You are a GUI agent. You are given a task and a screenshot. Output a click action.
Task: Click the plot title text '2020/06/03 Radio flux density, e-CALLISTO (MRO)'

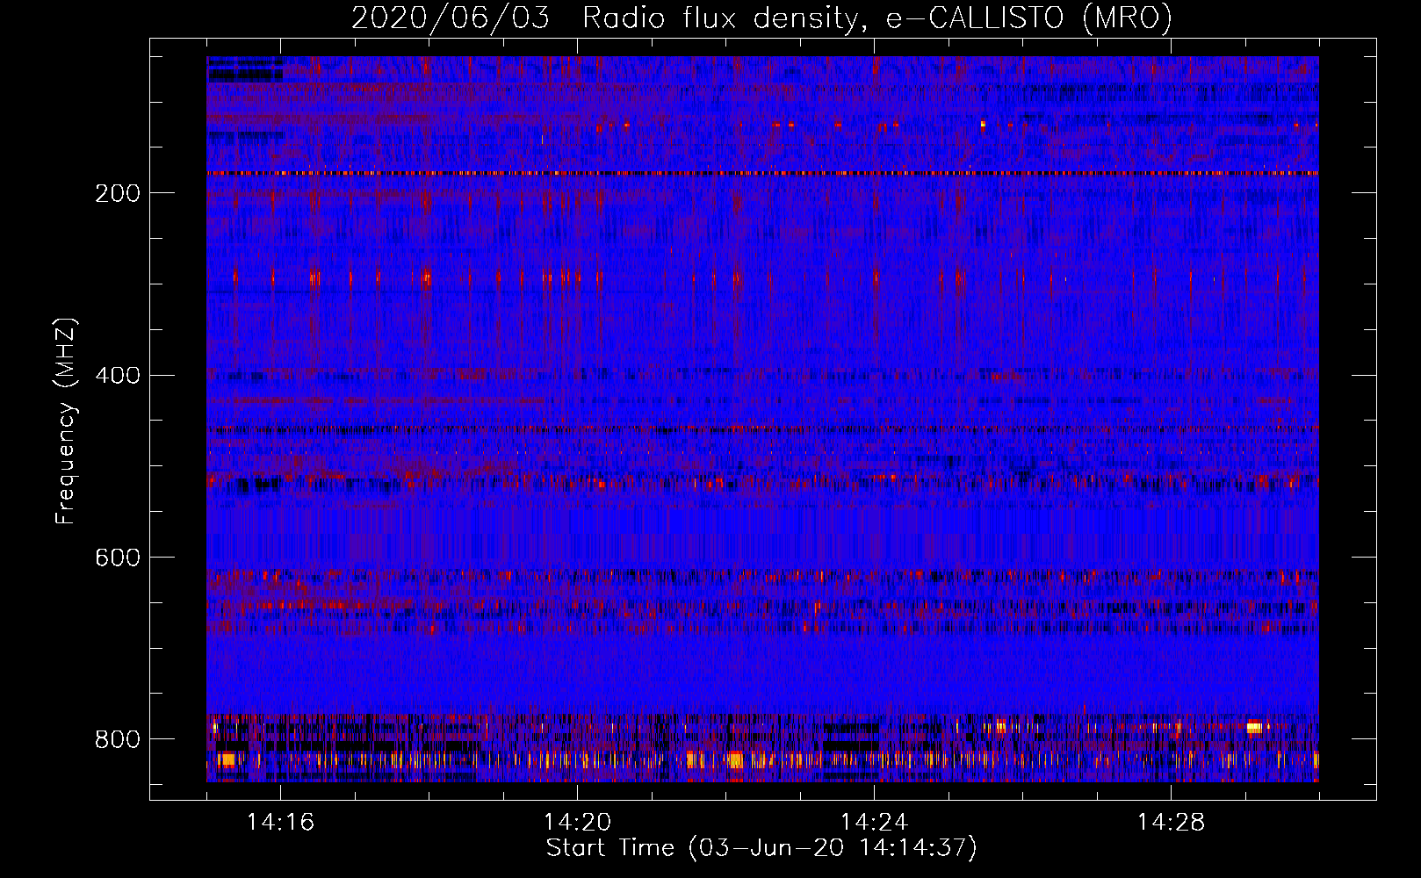(761, 18)
